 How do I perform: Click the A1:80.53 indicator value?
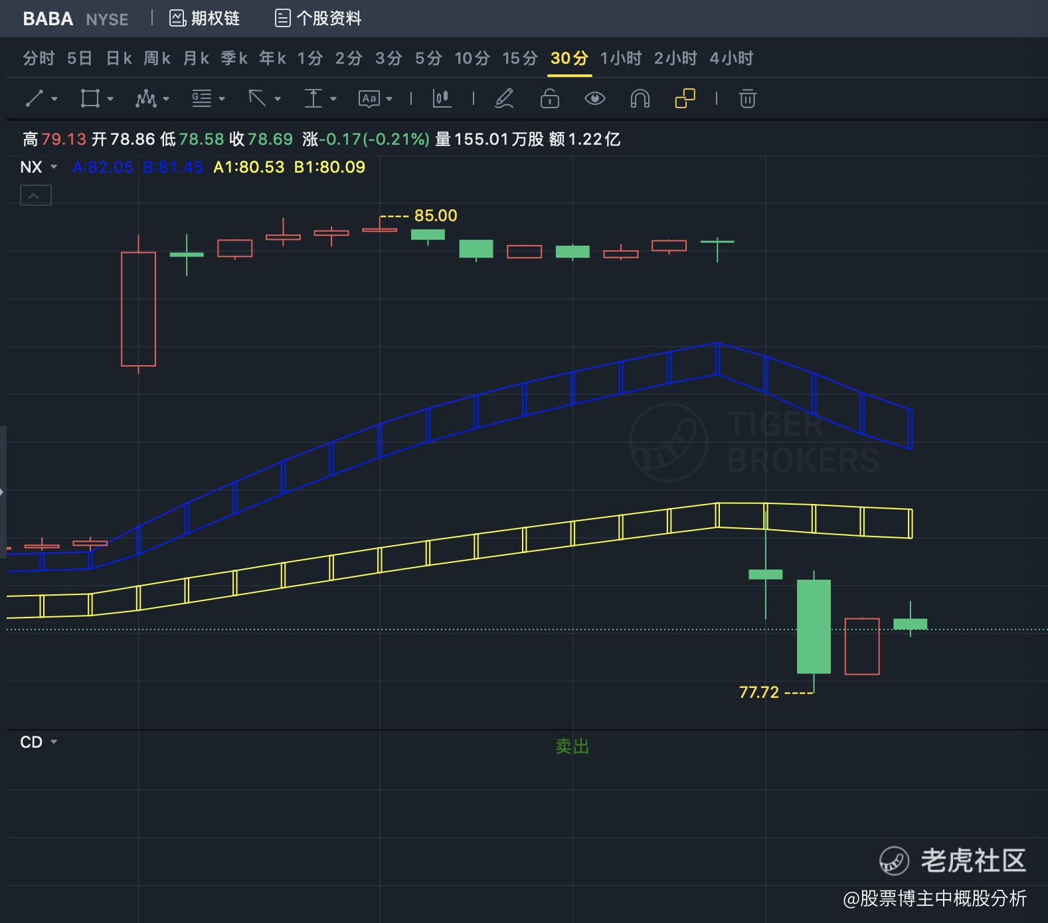(249, 167)
